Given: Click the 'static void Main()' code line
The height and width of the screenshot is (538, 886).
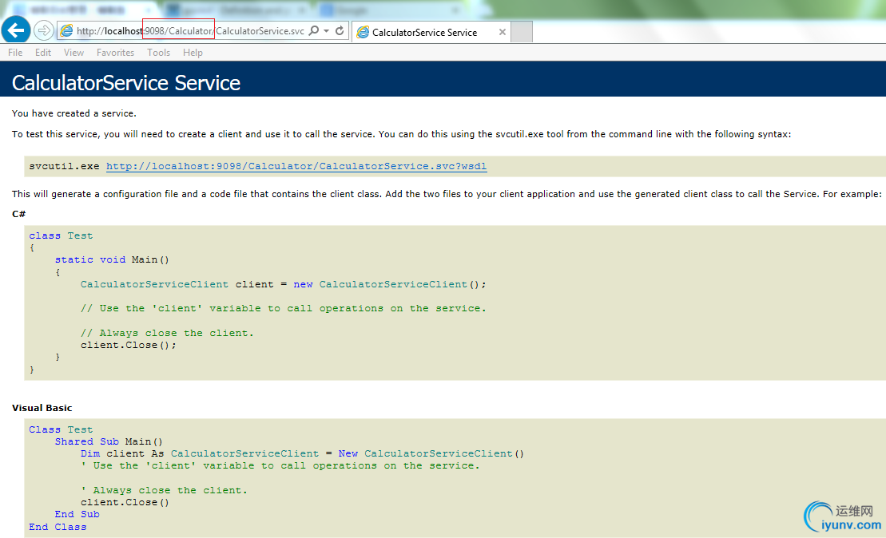Looking at the screenshot, I should point(112,259).
